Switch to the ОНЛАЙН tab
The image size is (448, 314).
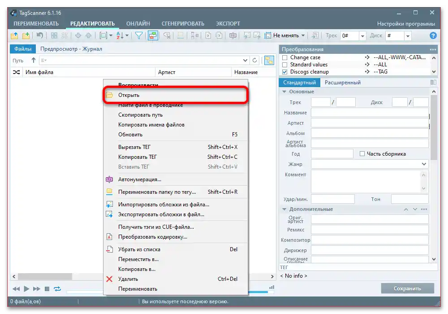pos(138,24)
